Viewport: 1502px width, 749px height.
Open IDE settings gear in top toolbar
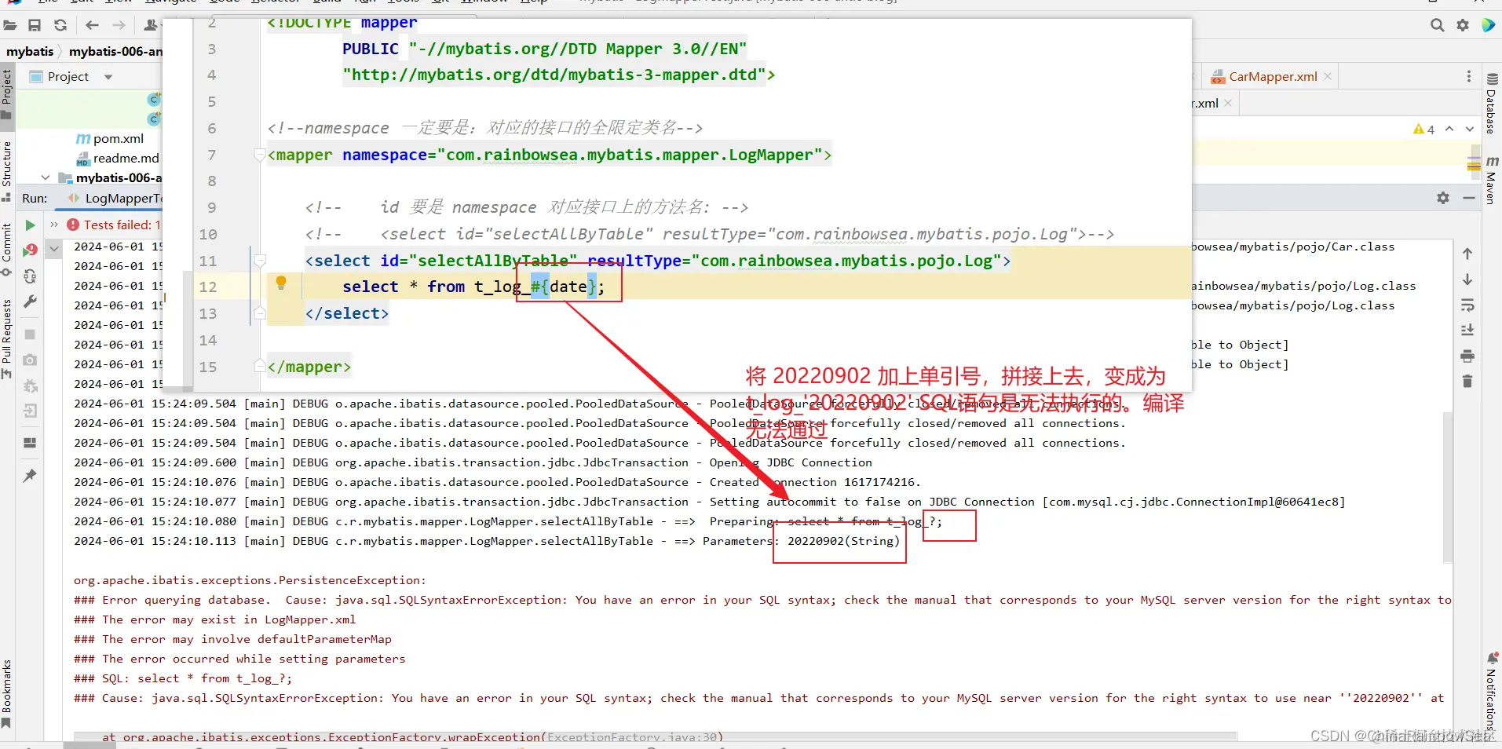[x=1463, y=25]
